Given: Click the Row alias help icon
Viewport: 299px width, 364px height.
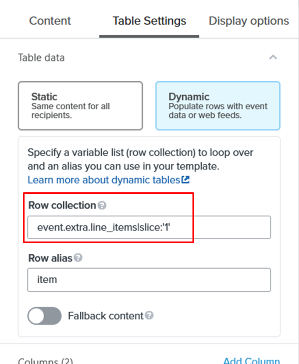Looking at the screenshot, I should 78,258.
